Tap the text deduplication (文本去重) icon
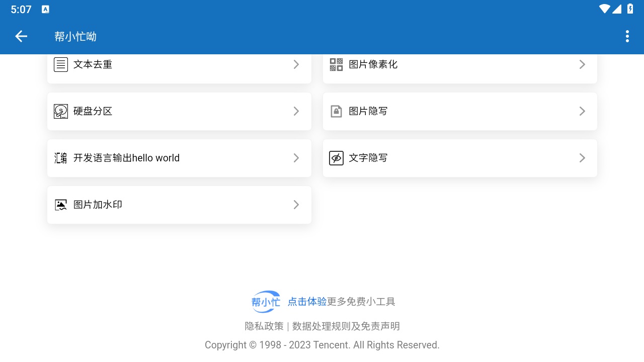The image size is (644, 362). click(x=61, y=64)
